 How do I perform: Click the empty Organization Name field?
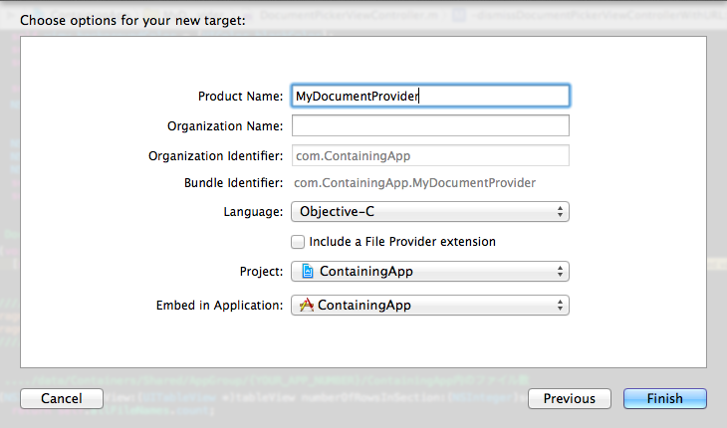[430, 125]
